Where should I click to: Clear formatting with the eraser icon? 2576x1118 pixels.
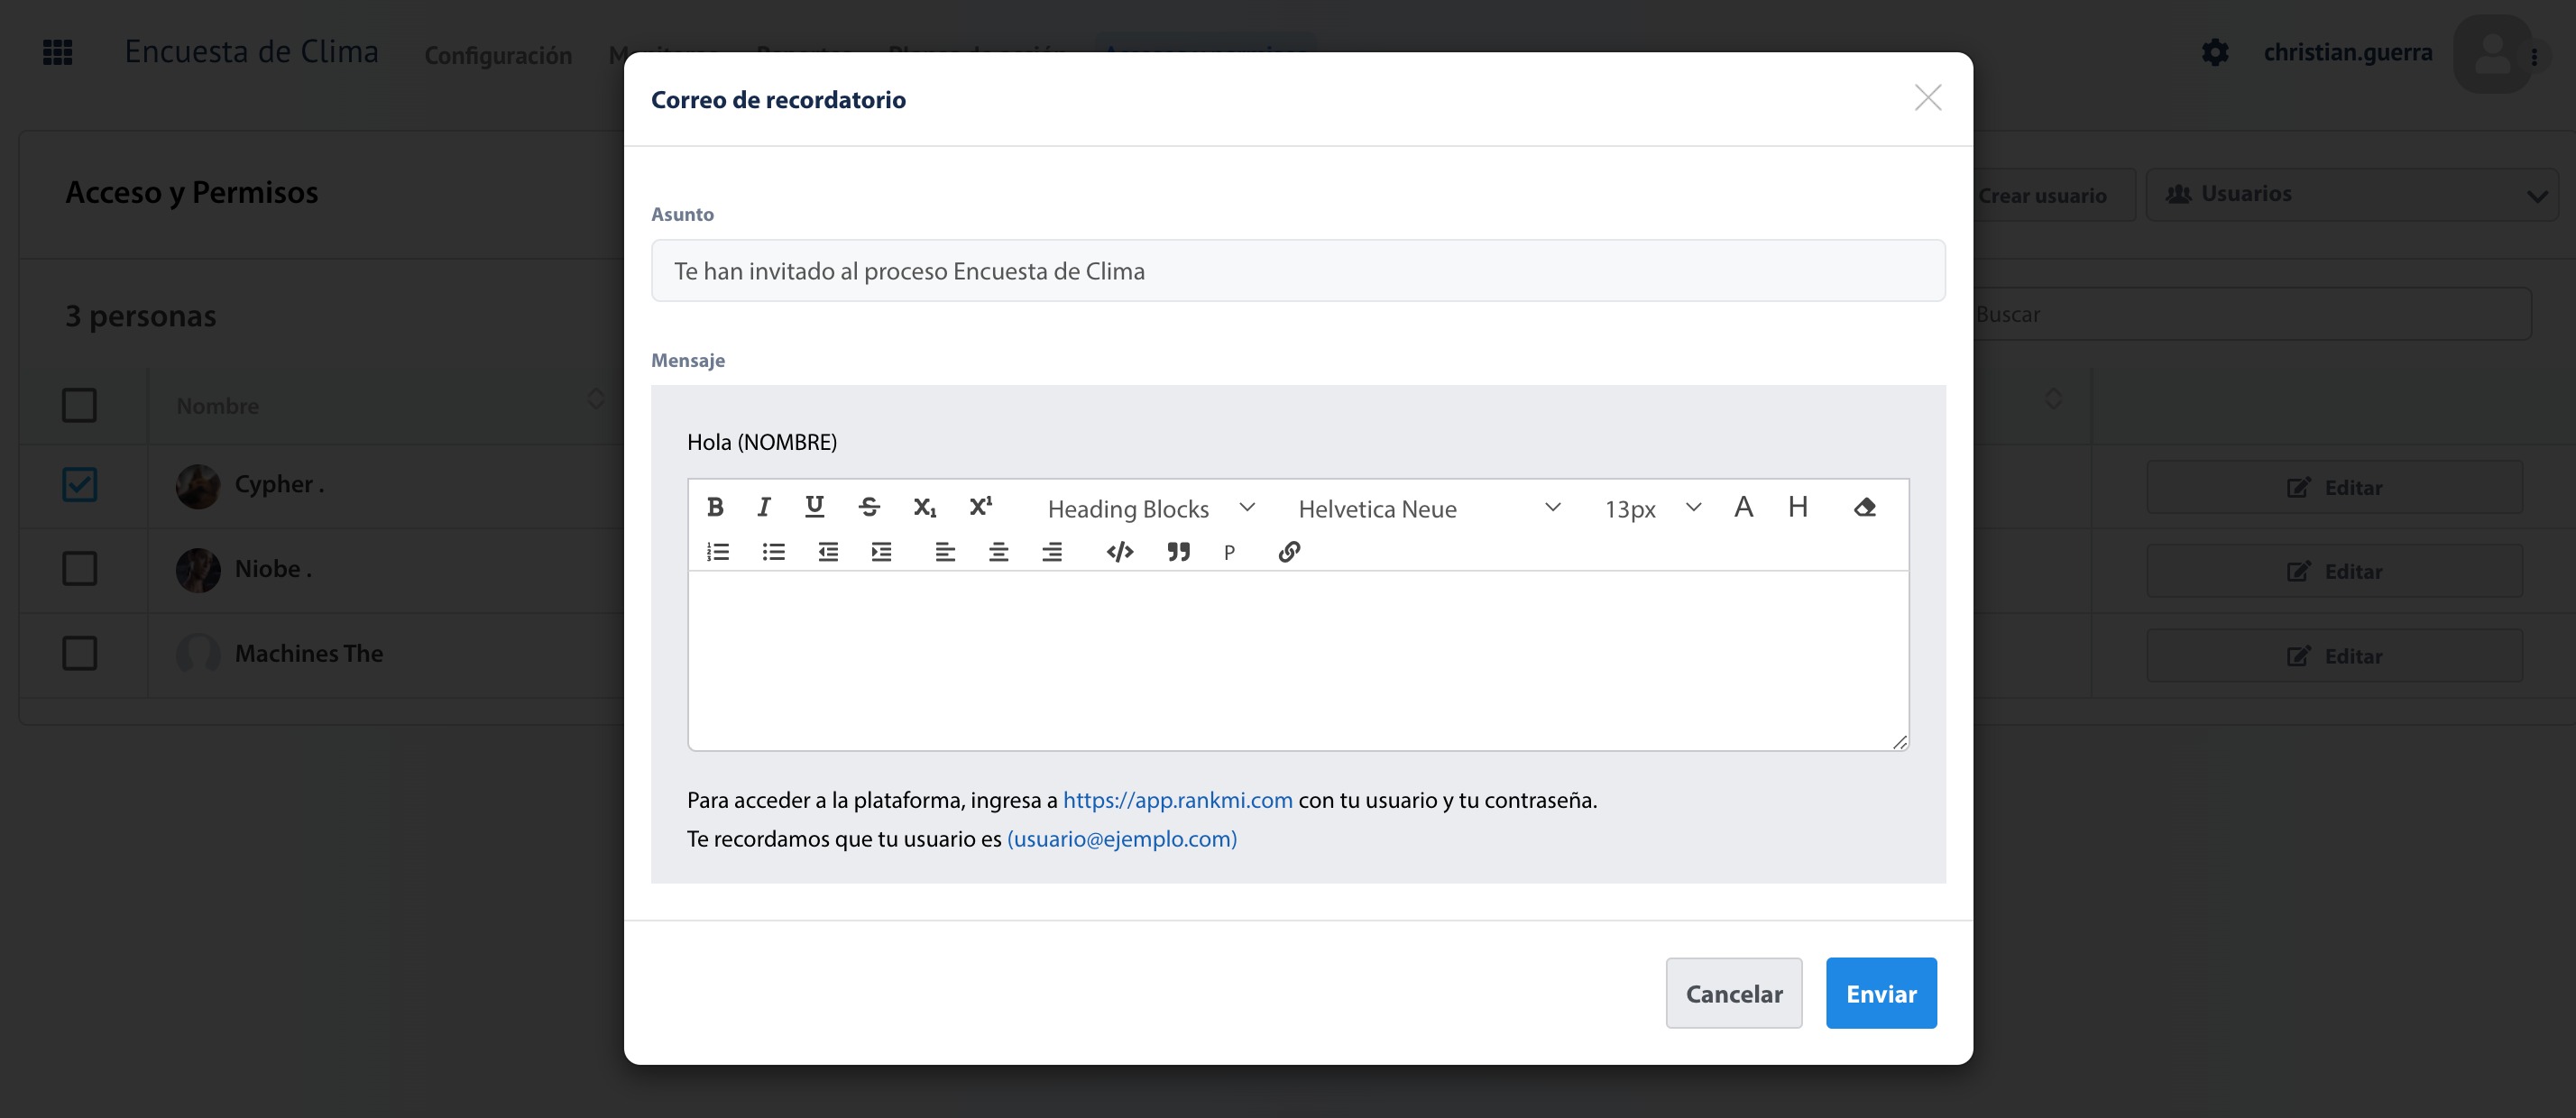coord(1864,507)
